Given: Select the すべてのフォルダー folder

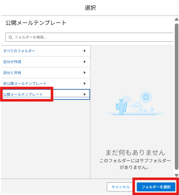Looking at the screenshot, I should point(19,51).
